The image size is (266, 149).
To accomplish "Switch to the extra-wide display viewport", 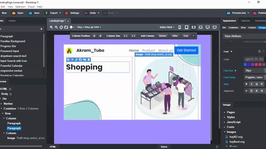I will click(x=214, y=27).
